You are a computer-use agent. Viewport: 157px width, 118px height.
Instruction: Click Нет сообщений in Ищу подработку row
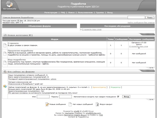pyautogui.click(x=139, y=63)
